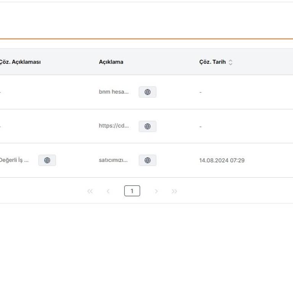293x293 pixels.
Task: Click globe icon beside "bnm hesa..." description
Action: 147,92
